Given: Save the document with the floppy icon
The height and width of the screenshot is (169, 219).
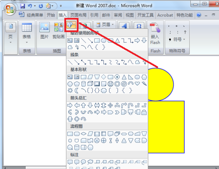Looking at the screenshot, I should pyautogui.click(x=23, y=6).
